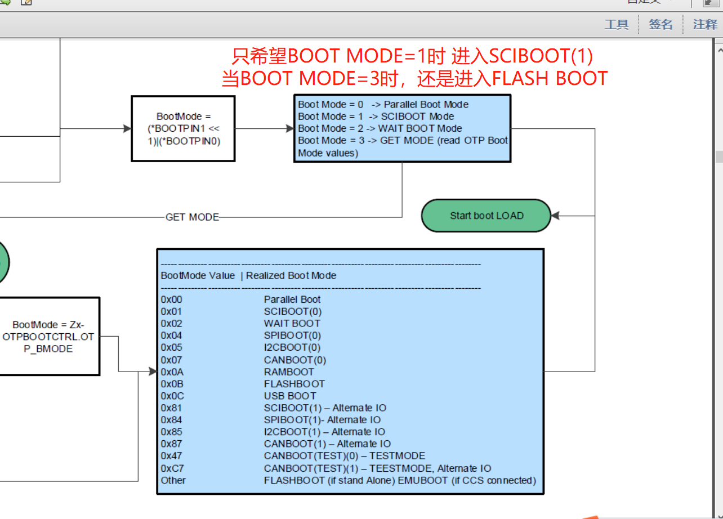Image resolution: width=723 pixels, height=519 pixels.
Task: Click the "Boot Mode = 0 -> Parallel Boot Mode" line
Action: (383, 104)
